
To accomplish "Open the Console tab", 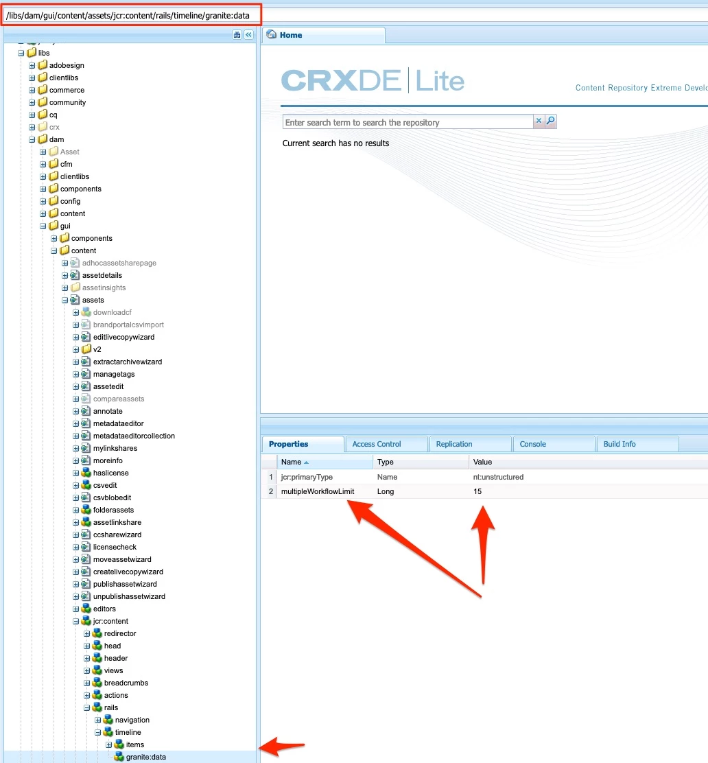I will click(x=554, y=444).
